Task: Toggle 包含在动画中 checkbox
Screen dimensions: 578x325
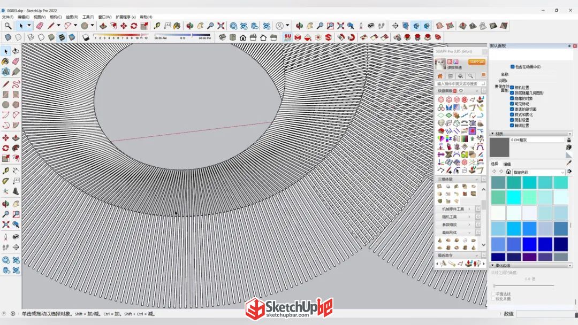Action: 512,67
